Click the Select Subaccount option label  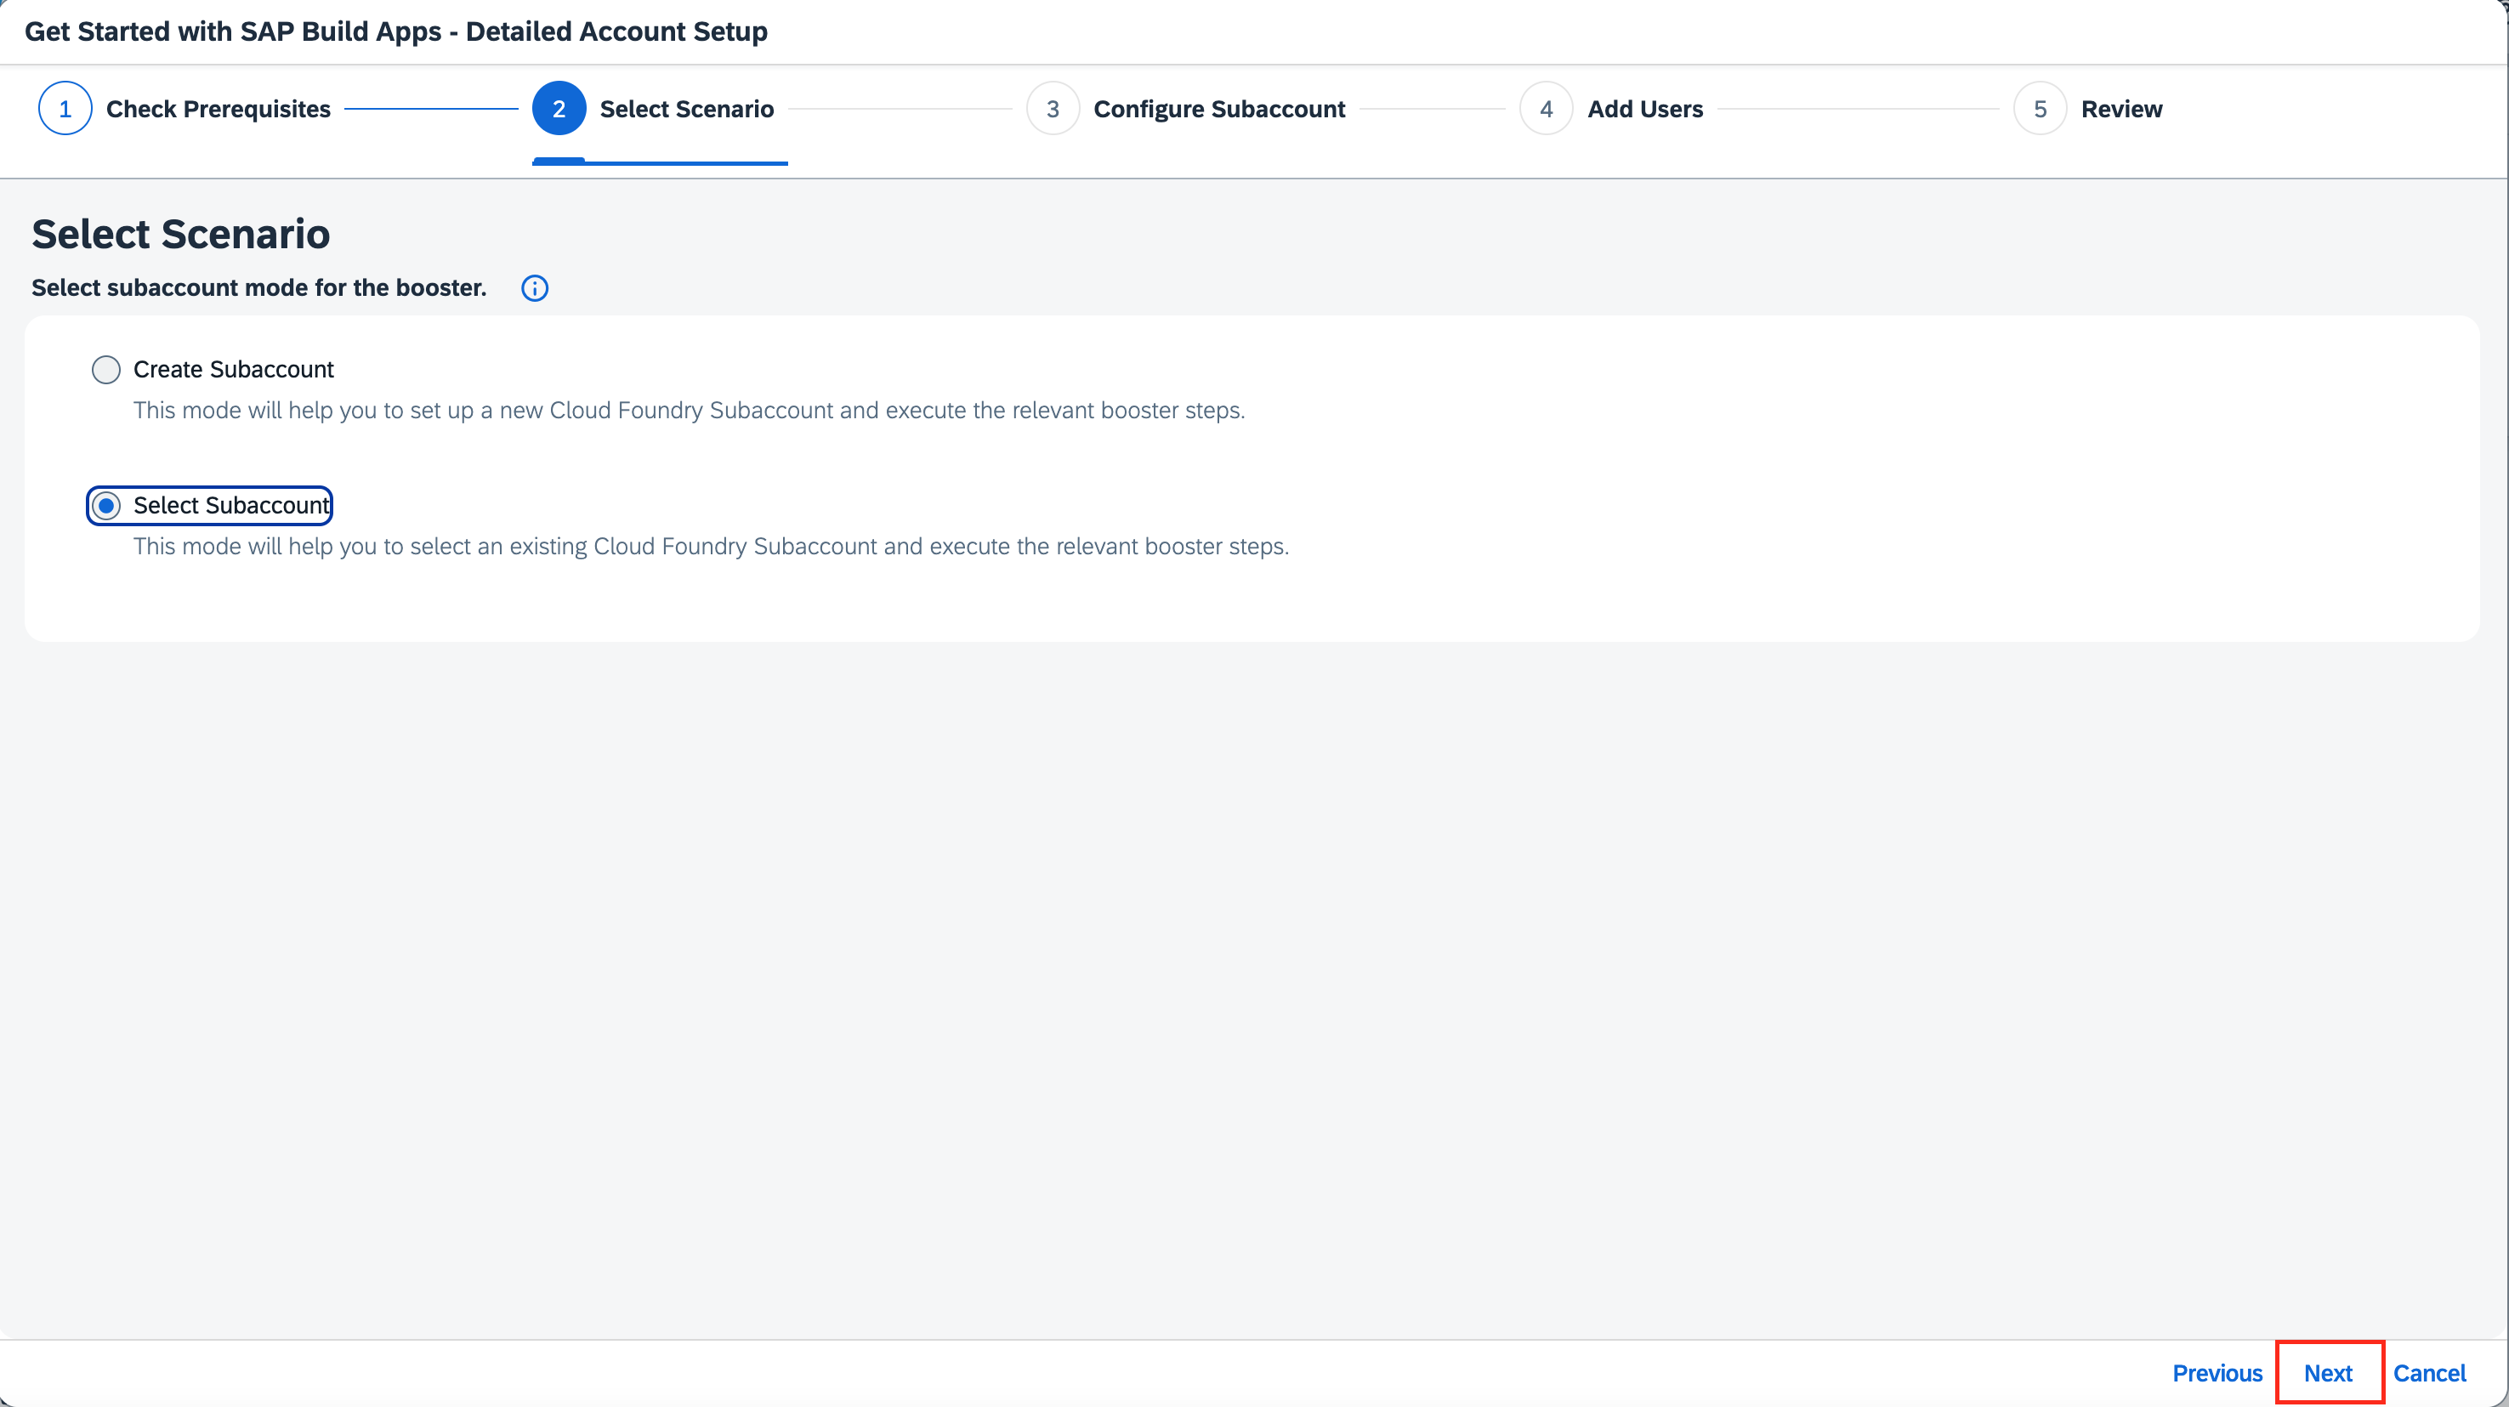232,505
